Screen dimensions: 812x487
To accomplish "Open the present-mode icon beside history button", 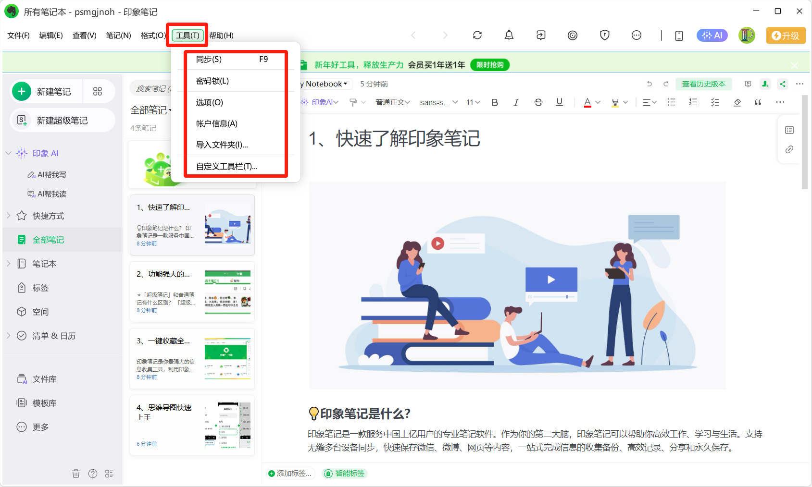I will [748, 84].
